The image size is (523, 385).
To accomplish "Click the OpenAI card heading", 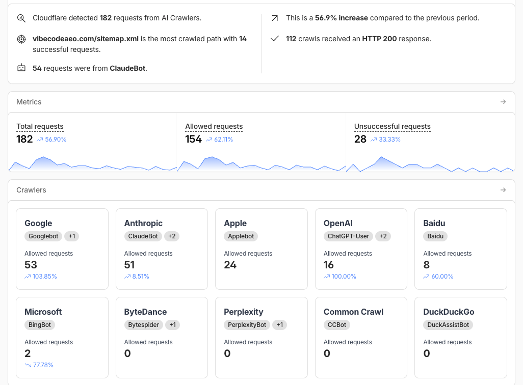I will (x=338, y=224).
